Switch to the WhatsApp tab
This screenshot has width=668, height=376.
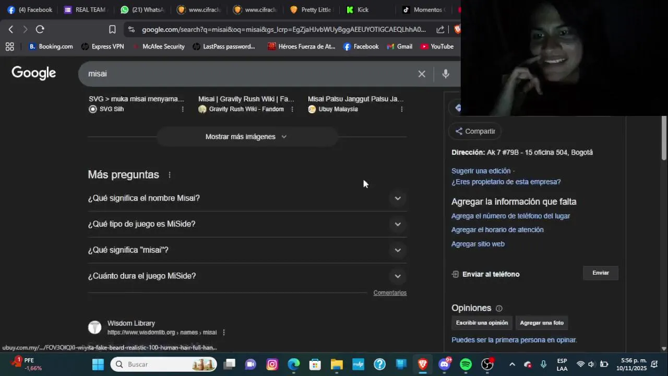(x=142, y=9)
